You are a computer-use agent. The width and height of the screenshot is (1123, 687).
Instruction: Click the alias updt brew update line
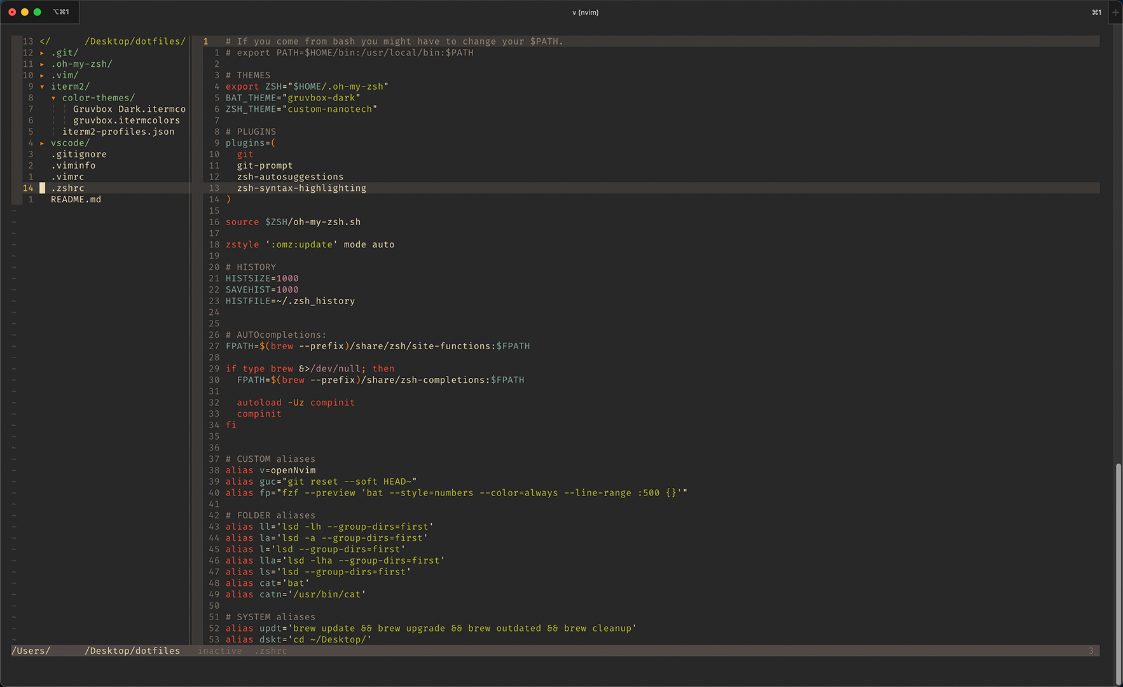(x=431, y=628)
